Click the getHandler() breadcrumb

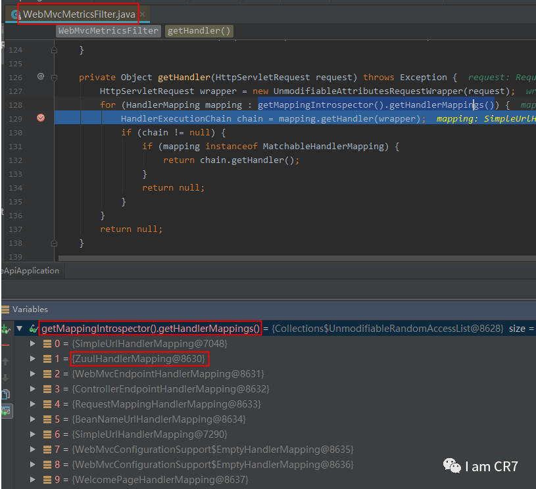[199, 31]
